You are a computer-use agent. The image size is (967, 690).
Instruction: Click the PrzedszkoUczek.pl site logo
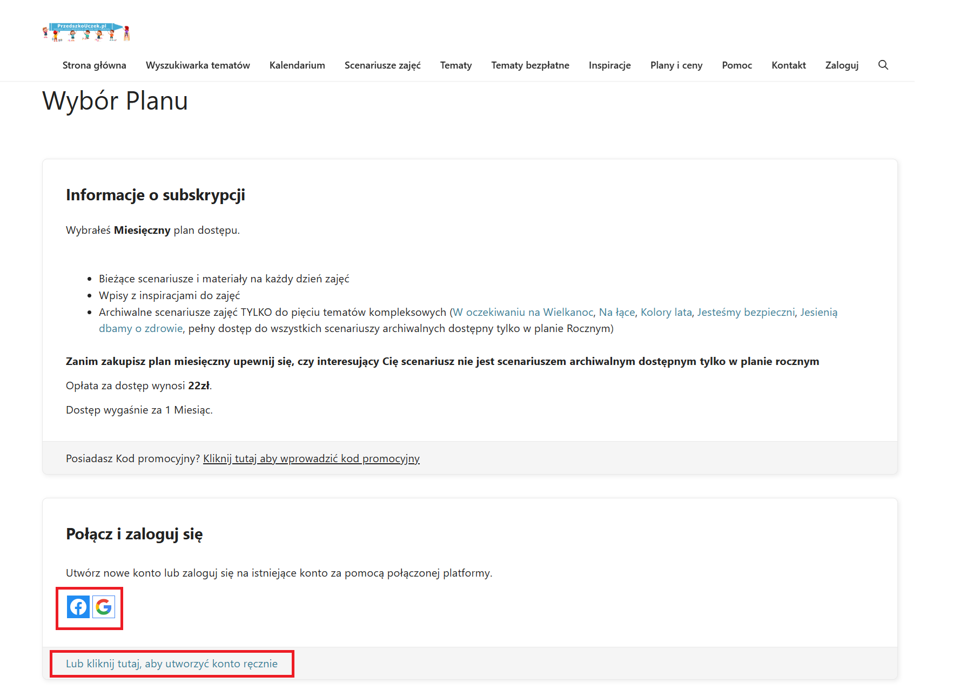click(x=86, y=32)
